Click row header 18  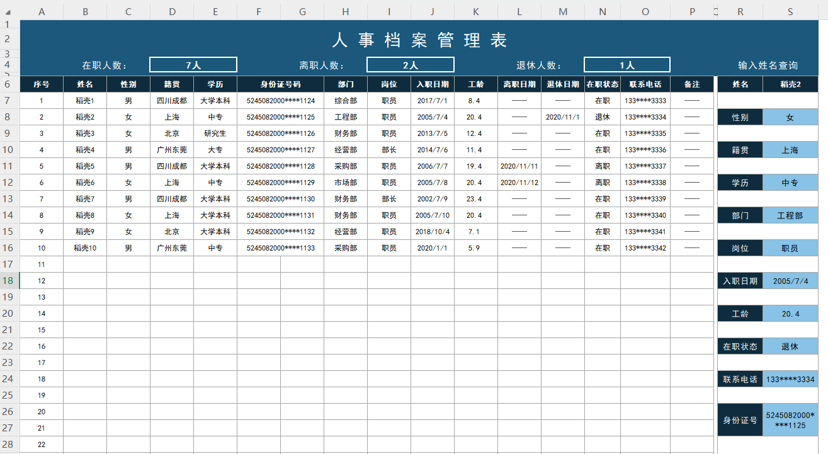[9, 280]
